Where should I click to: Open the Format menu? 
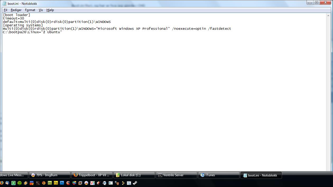click(x=30, y=10)
